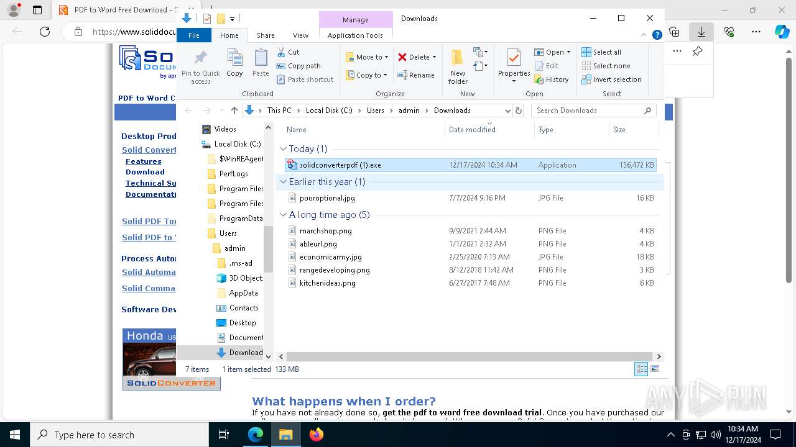The width and height of the screenshot is (796, 447).
Task: Select solidconverterpdf (1).exe file
Action: pos(470,165)
